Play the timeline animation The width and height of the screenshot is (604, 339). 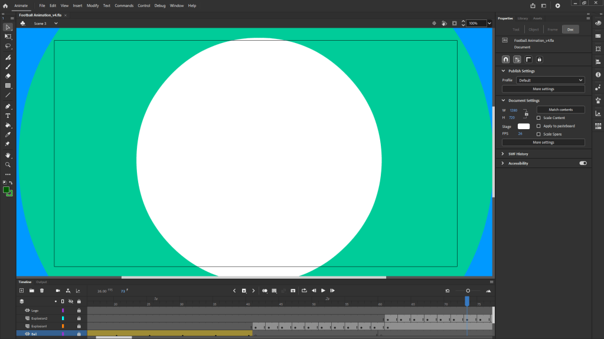(323, 291)
